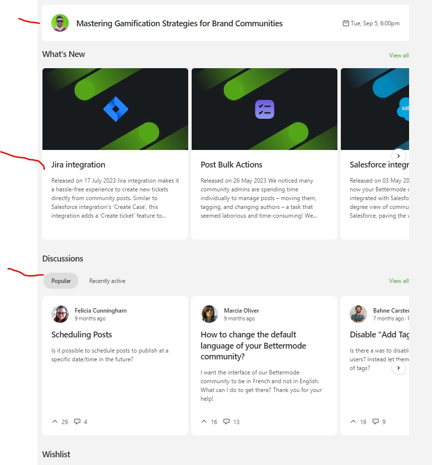Open comments on Scheduling Posts discussion
Image resolution: width=432 pixels, height=465 pixels.
77,422
